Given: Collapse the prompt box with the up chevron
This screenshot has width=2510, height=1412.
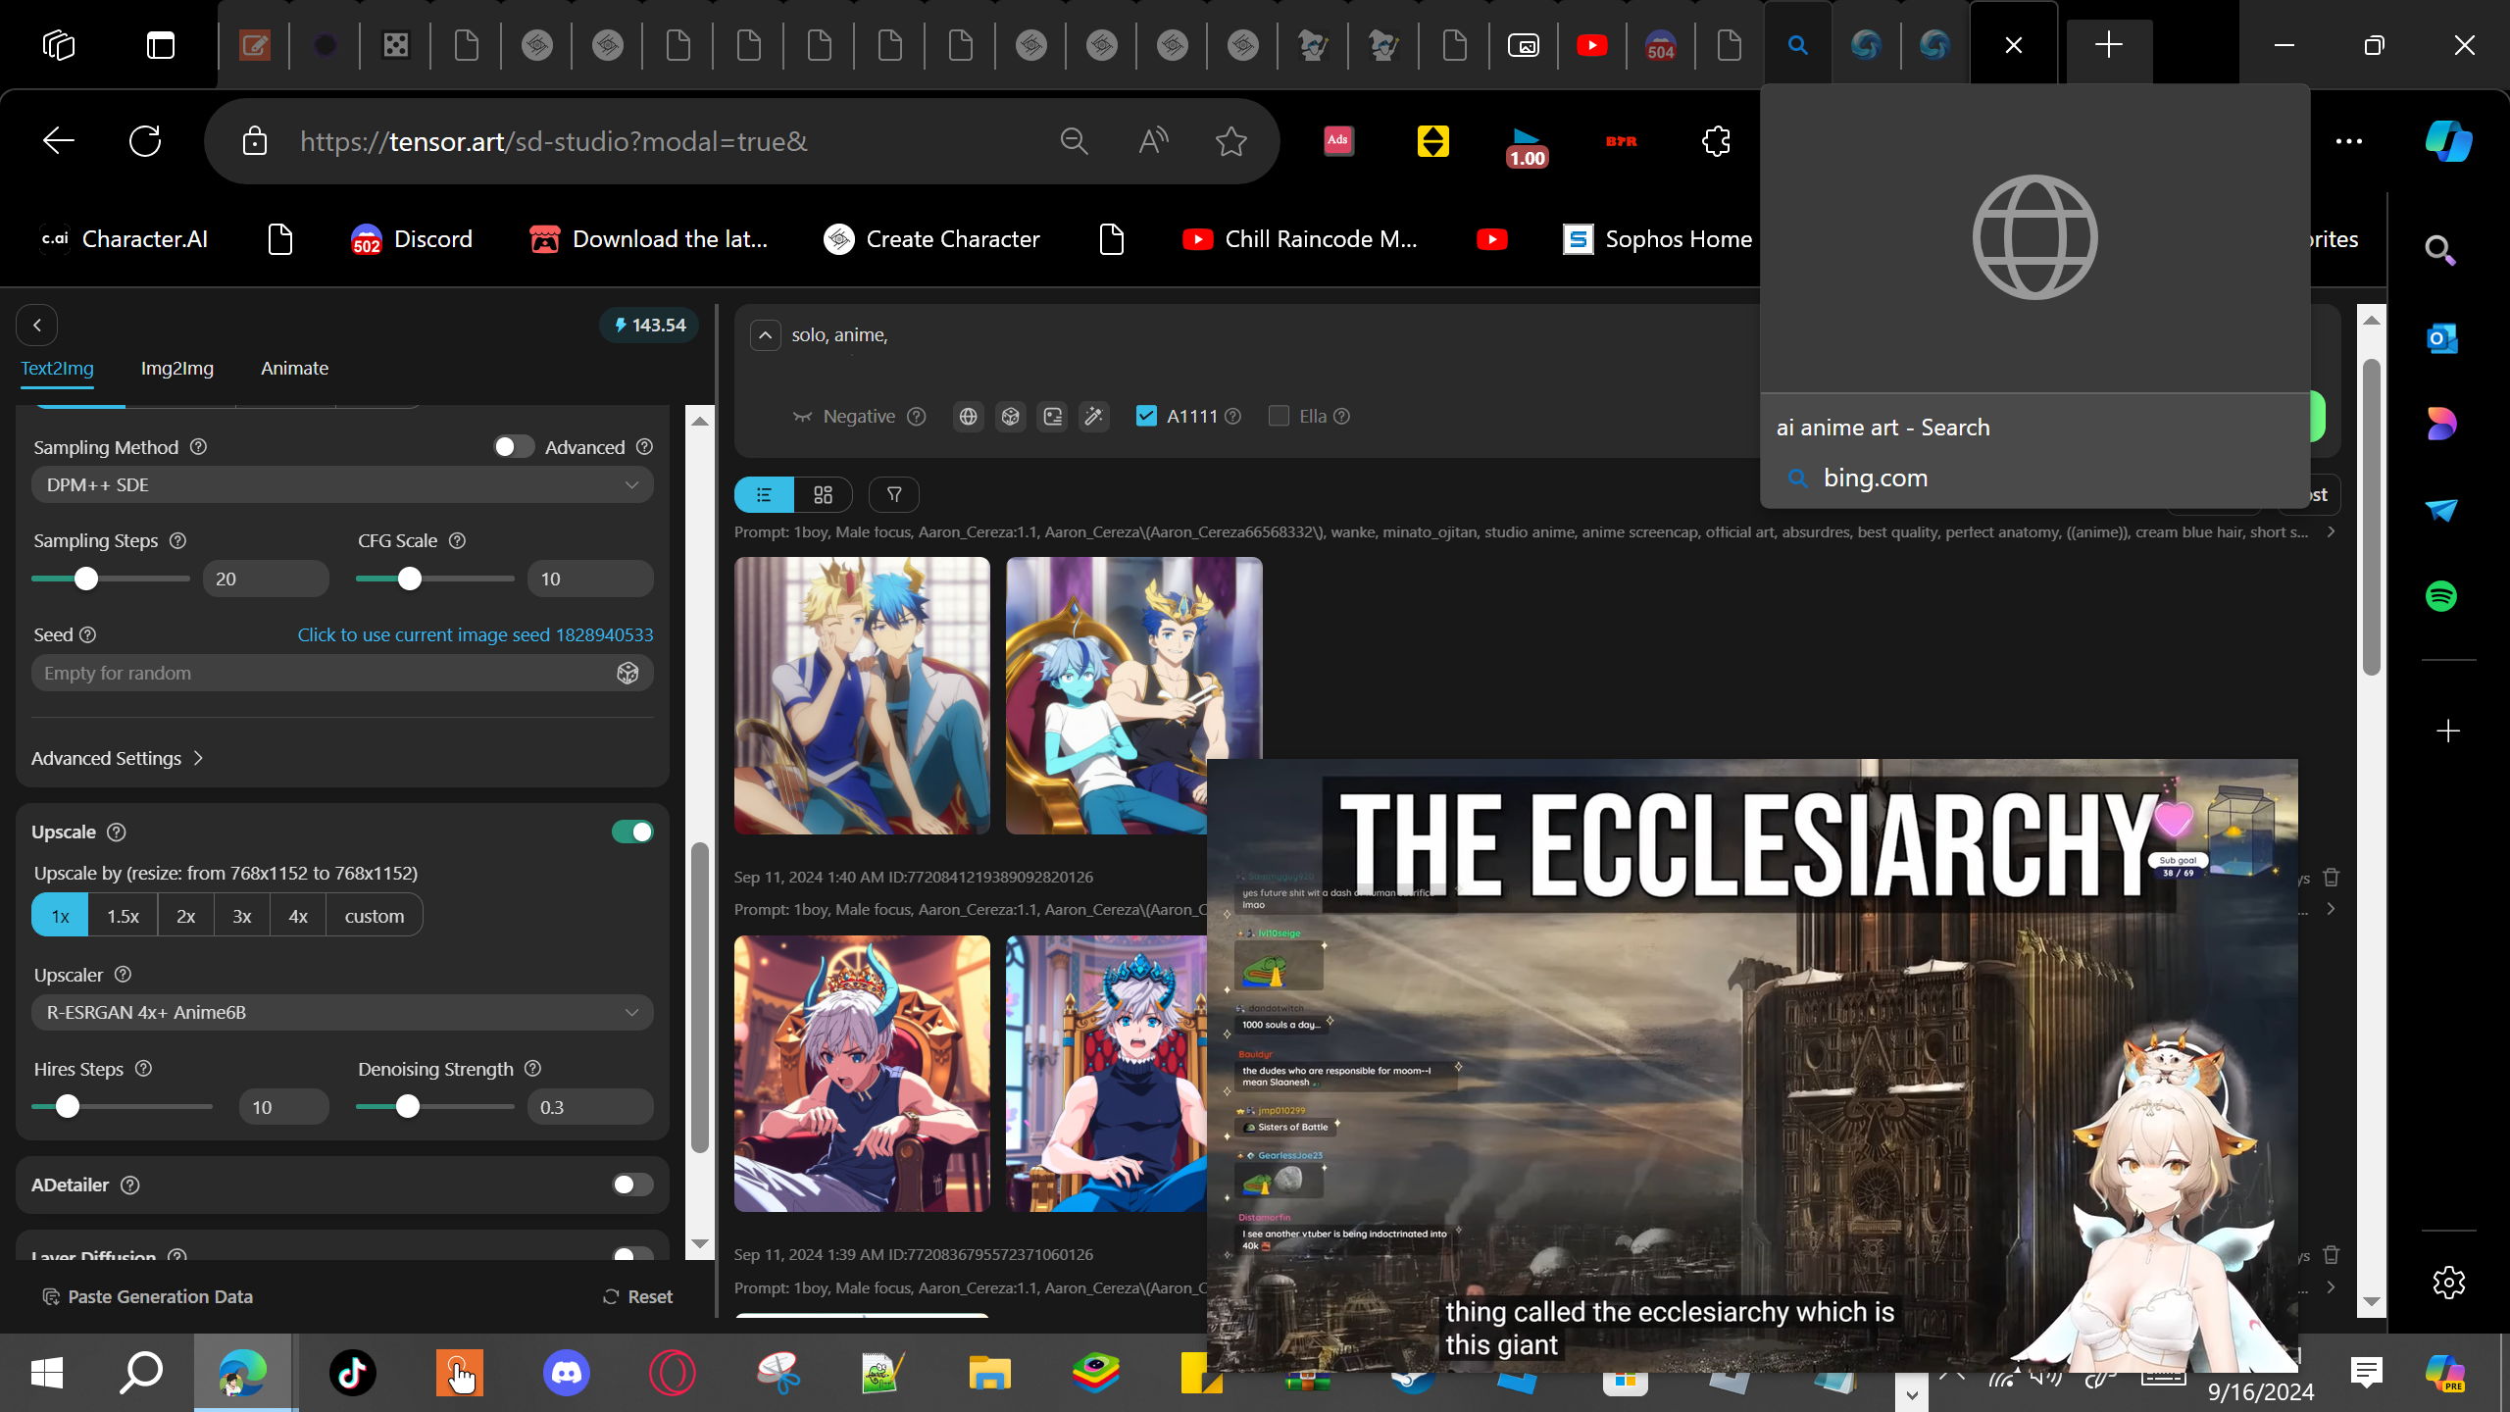Looking at the screenshot, I should point(765,335).
